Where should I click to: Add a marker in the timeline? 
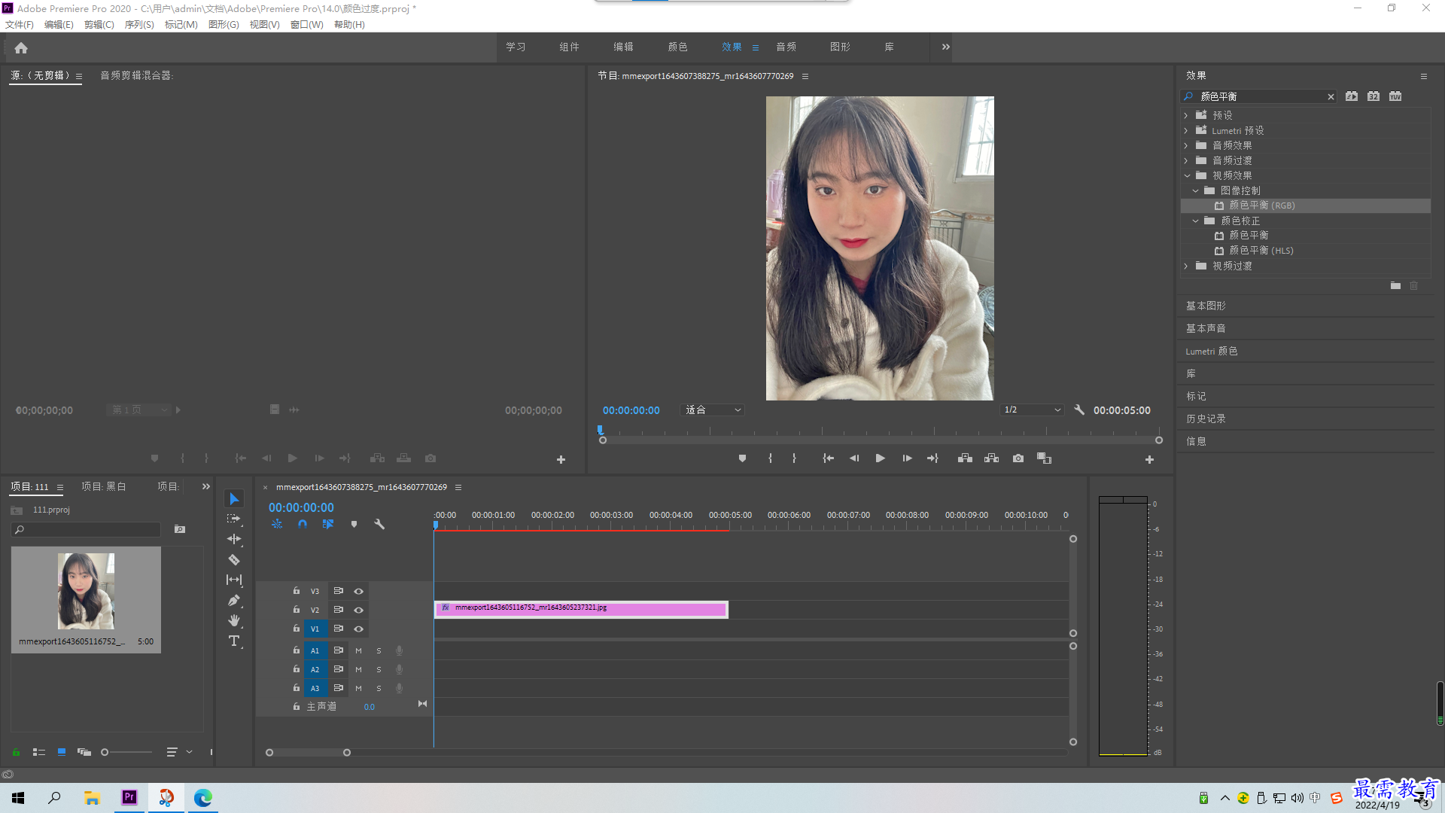coord(354,524)
